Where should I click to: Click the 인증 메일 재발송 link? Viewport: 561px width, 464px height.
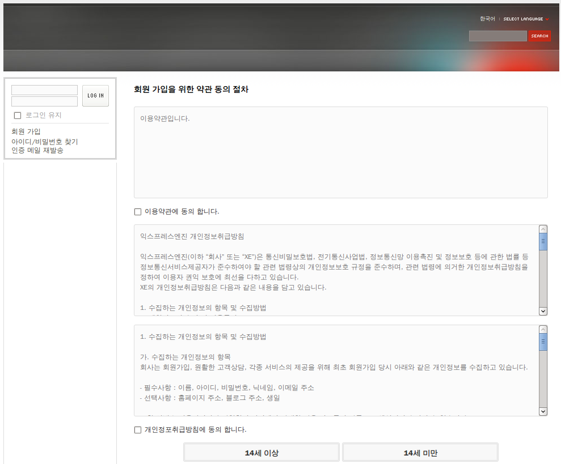tap(37, 150)
